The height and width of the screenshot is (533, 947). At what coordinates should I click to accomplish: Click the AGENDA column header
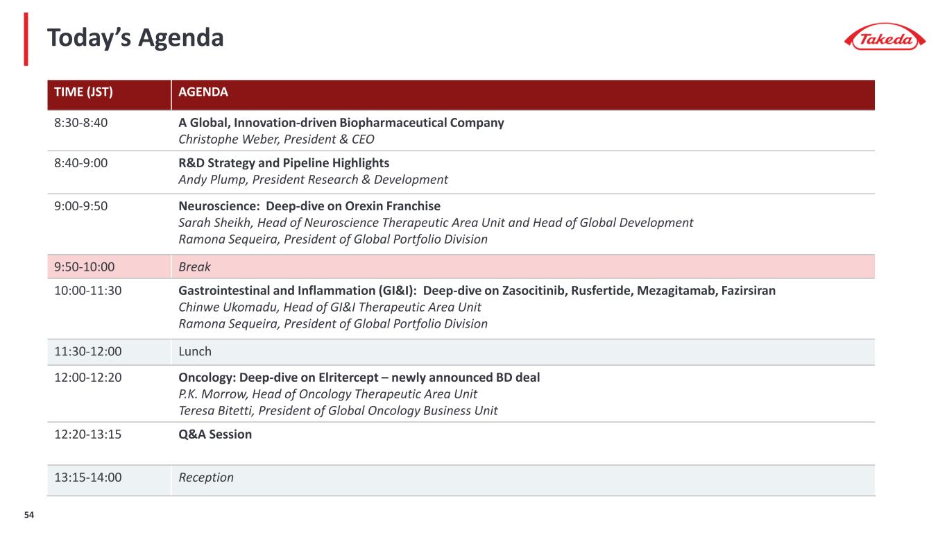[x=203, y=92]
